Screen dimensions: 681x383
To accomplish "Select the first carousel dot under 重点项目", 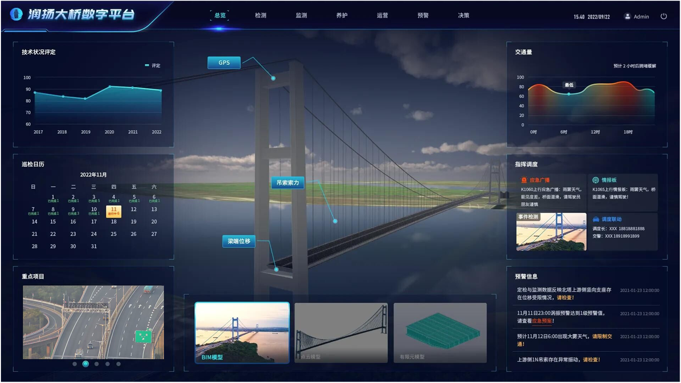I will click(x=75, y=364).
